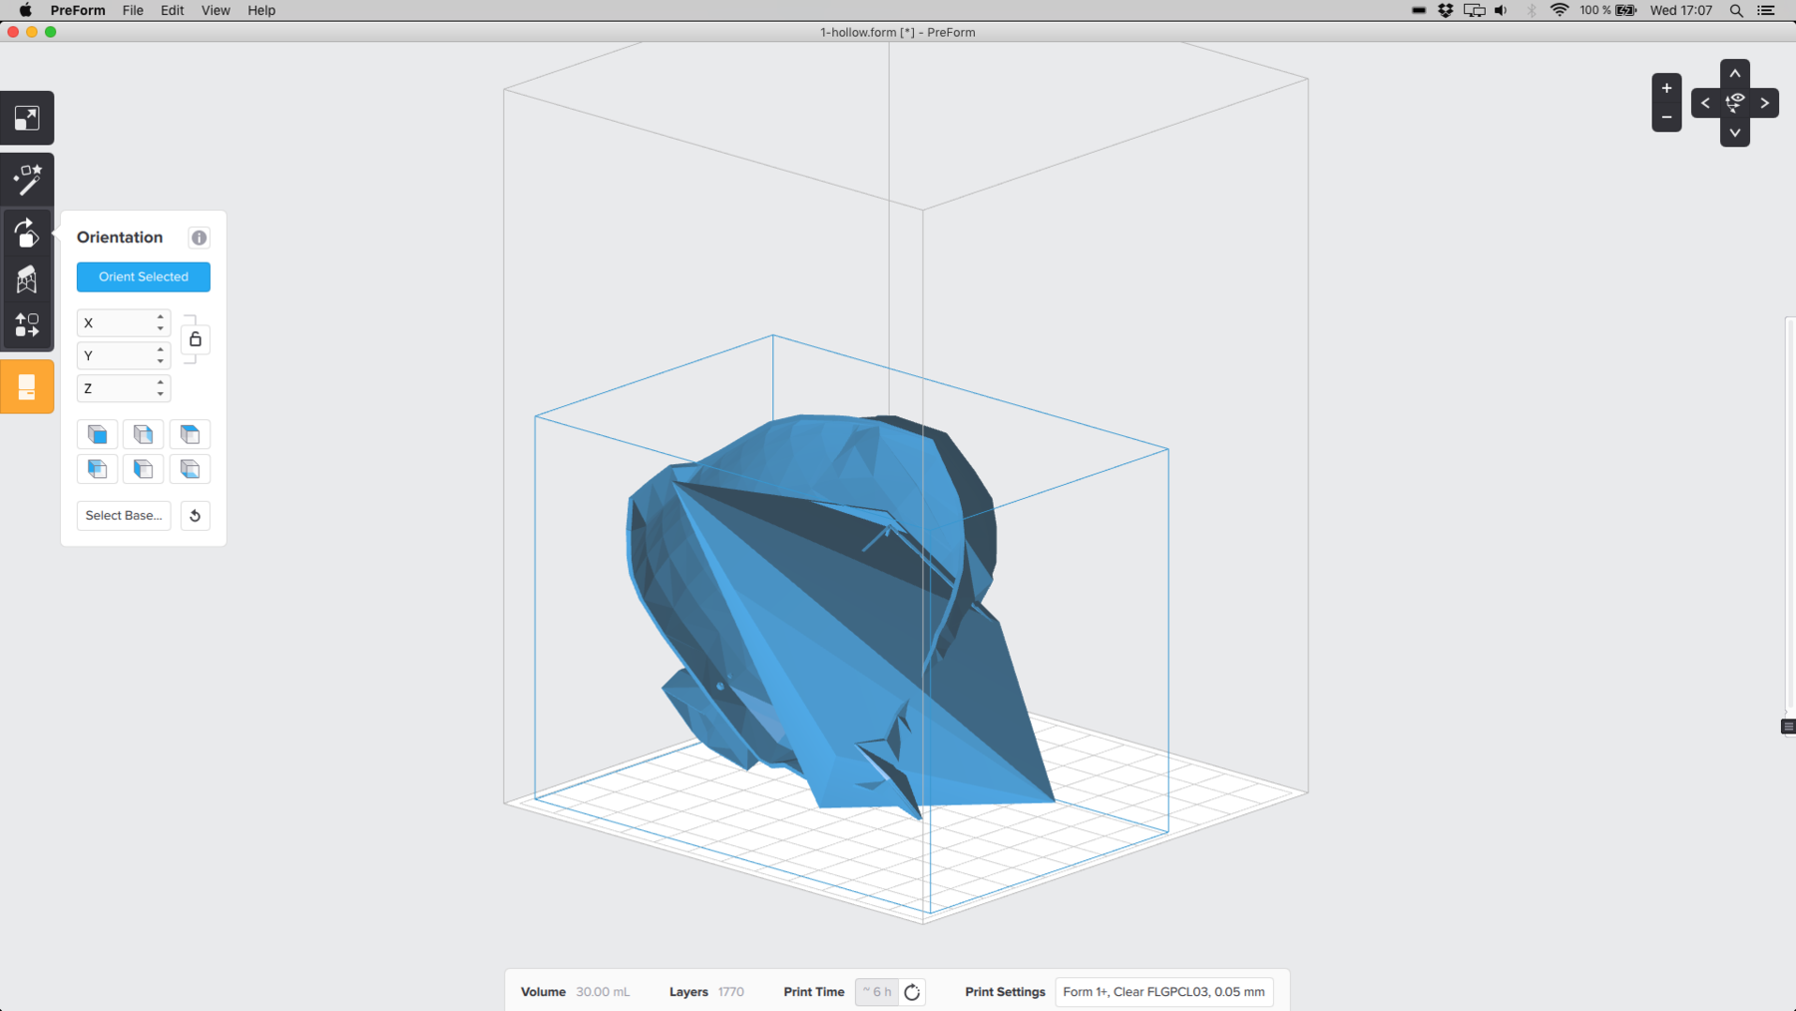Image resolution: width=1796 pixels, height=1011 pixels.
Task: Increment the X rotation stepper
Action: 161,317
